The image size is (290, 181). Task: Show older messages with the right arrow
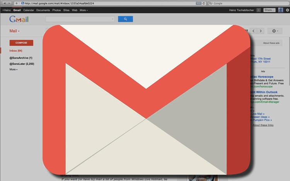[261, 31]
